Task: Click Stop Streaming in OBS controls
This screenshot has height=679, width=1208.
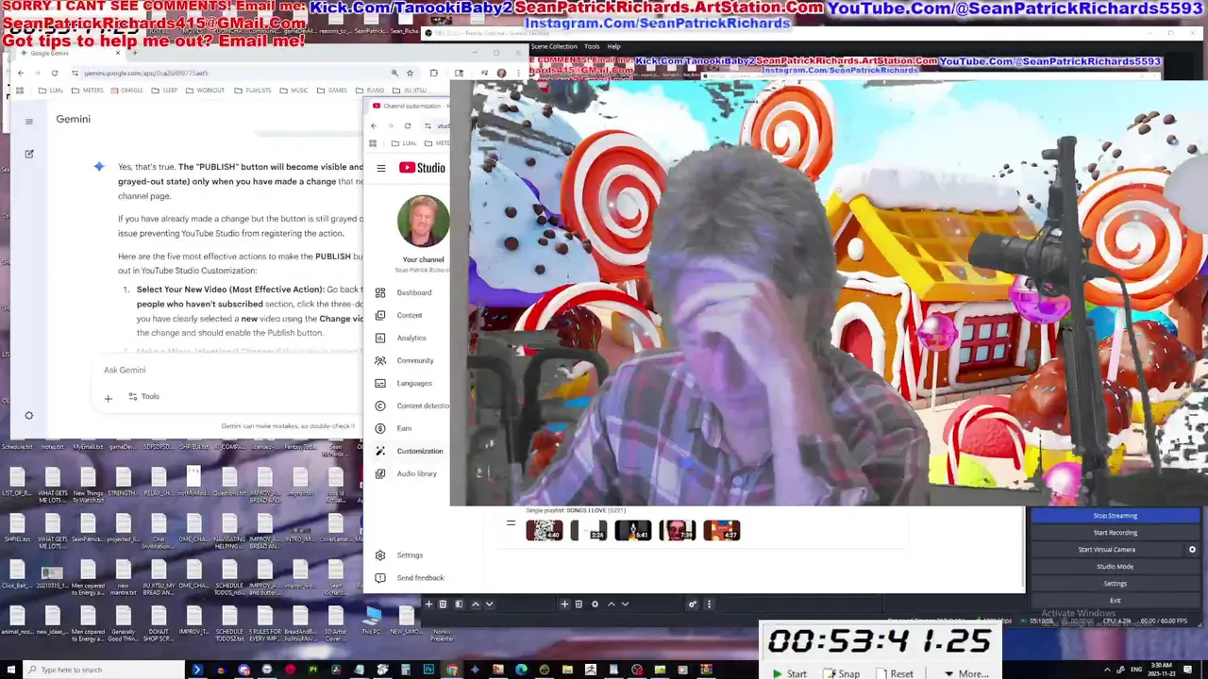Action: point(1115,516)
